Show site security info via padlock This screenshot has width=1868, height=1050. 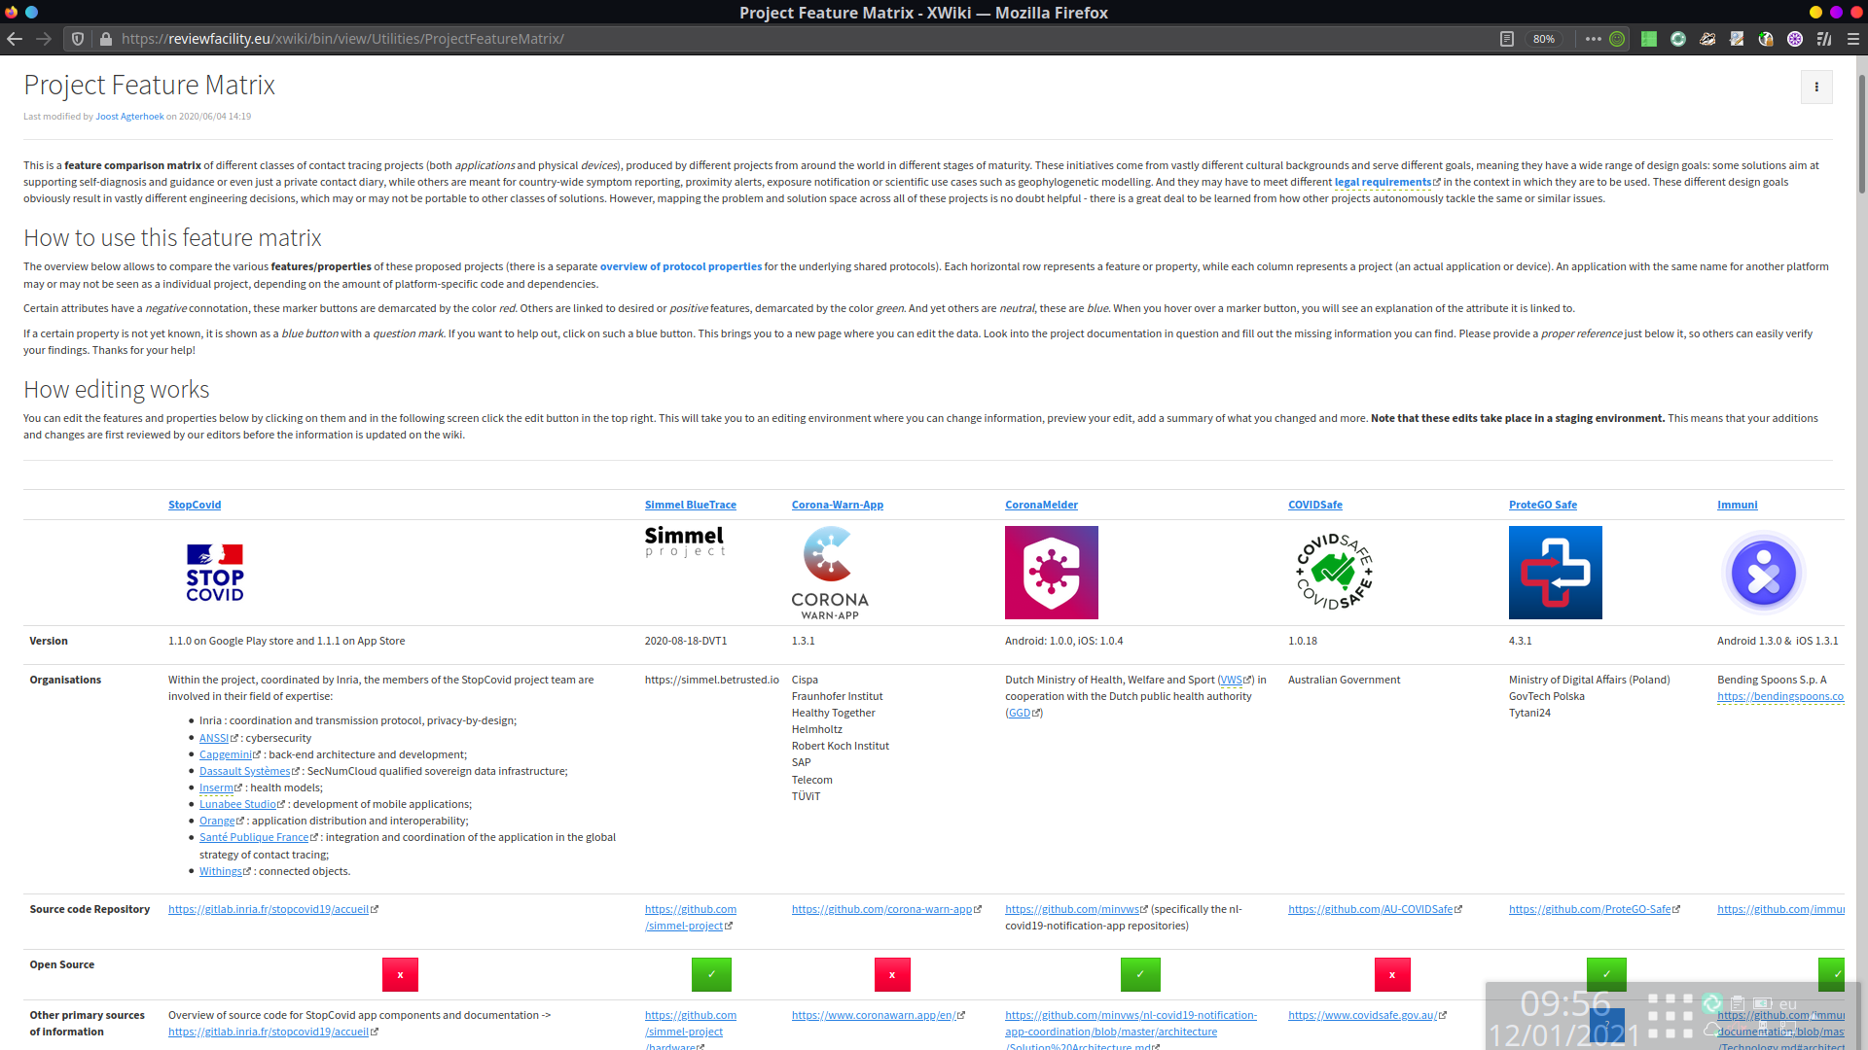click(x=105, y=39)
